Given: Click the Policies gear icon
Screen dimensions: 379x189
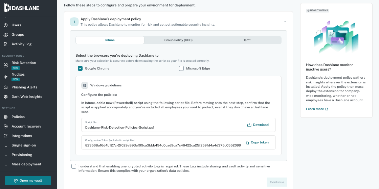Looking at the screenshot, I should 5,117.
